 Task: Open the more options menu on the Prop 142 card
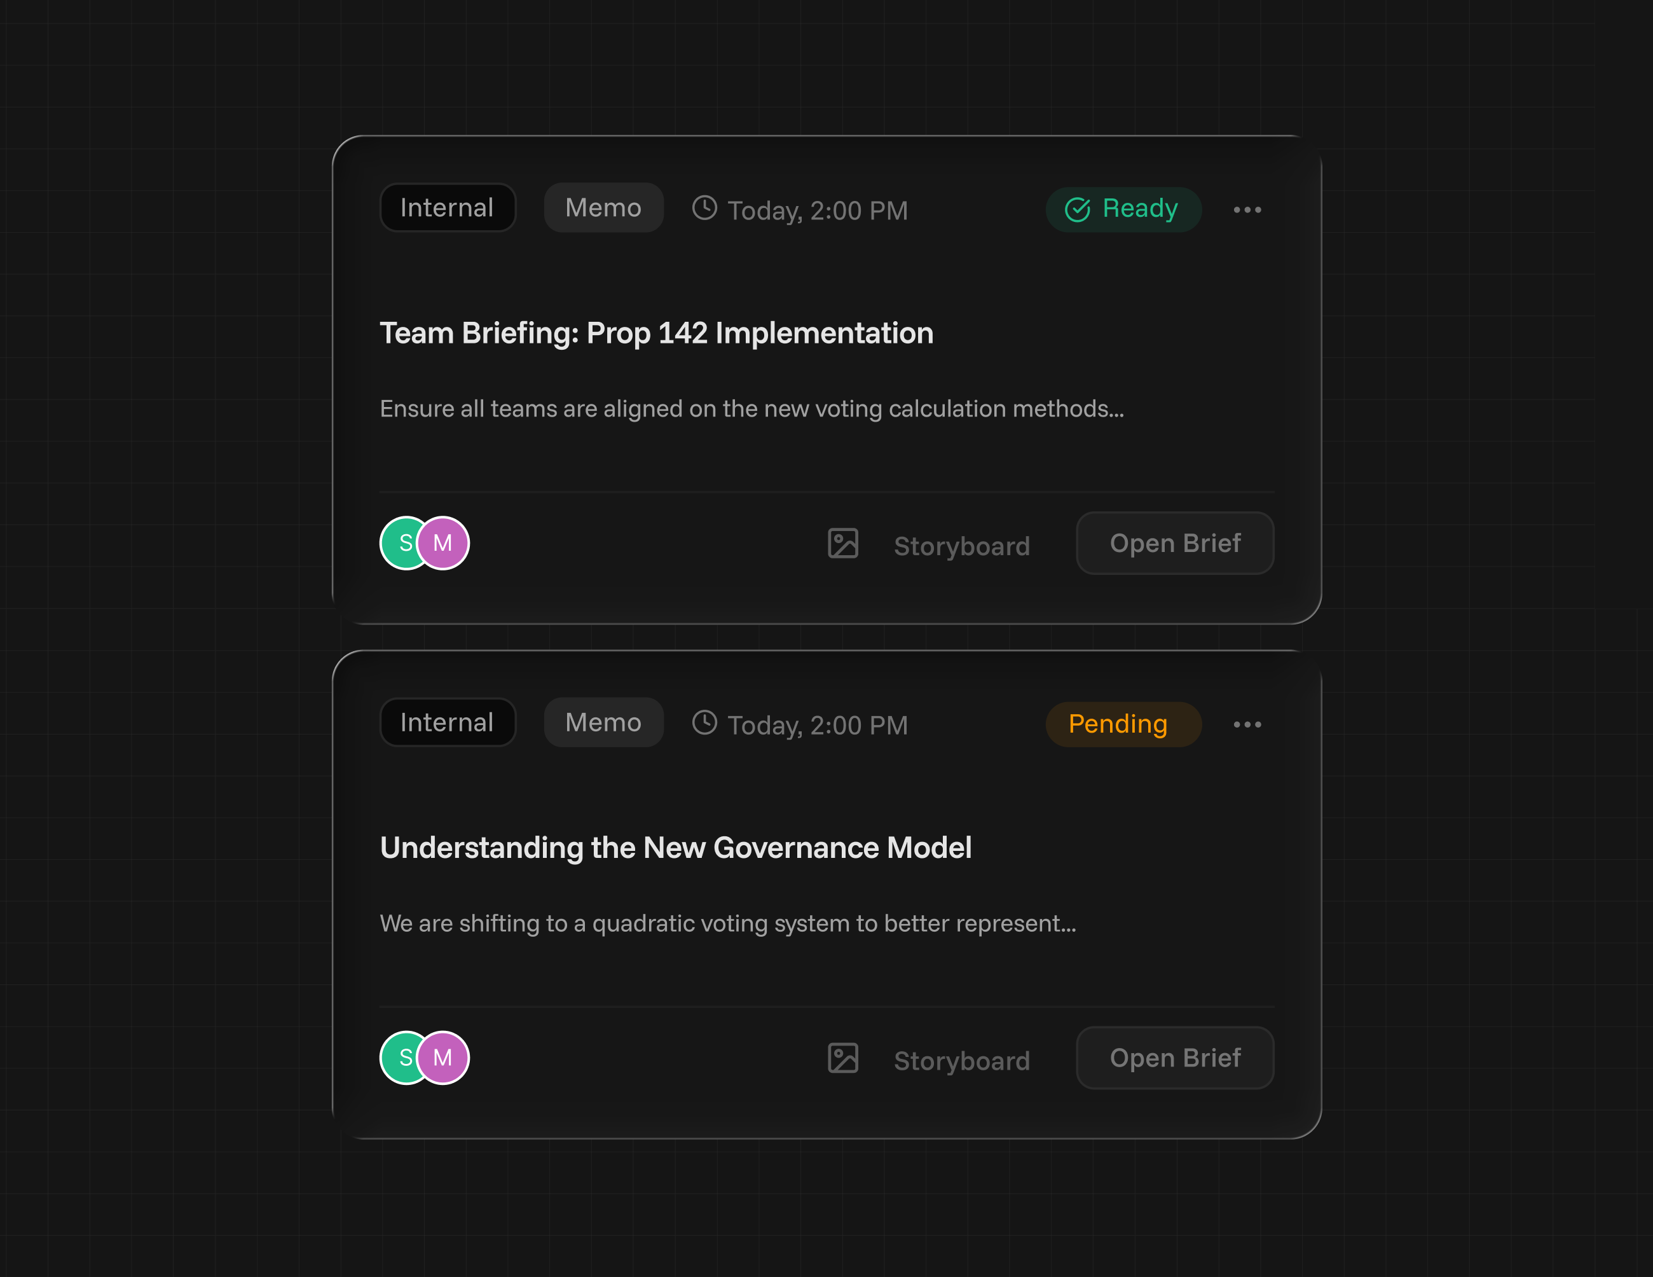point(1247,210)
